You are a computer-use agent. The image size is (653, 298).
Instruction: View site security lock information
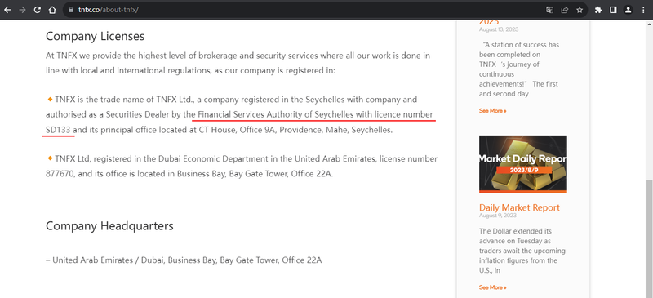pyautogui.click(x=70, y=10)
